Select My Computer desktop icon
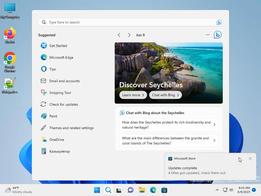Screen dimensions: 261x196 coord(10,11)
